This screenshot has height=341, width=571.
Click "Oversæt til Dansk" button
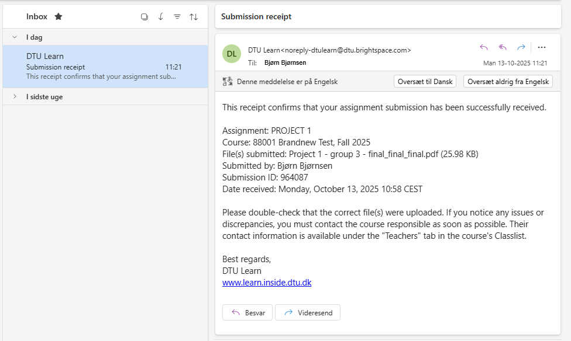[425, 82]
